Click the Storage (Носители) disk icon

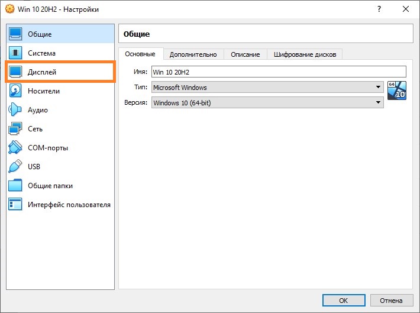tap(15, 91)
